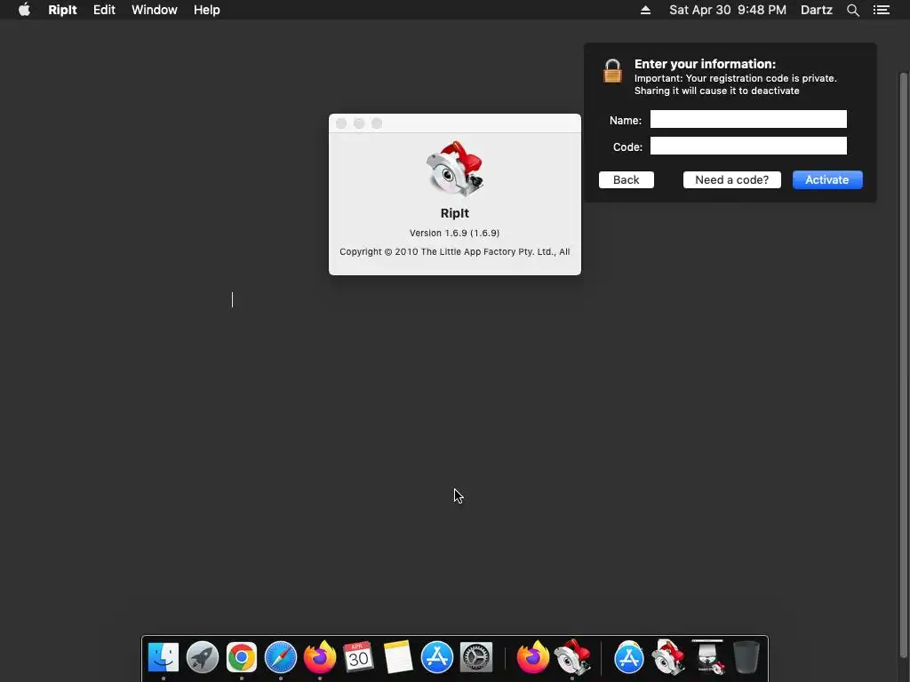Click the eject icon in the menu bar
This screenshot has height=682, width=910.
tap(645, 10)
